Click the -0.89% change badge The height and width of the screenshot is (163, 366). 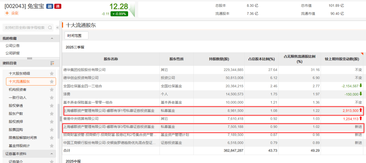coord(119,14)
